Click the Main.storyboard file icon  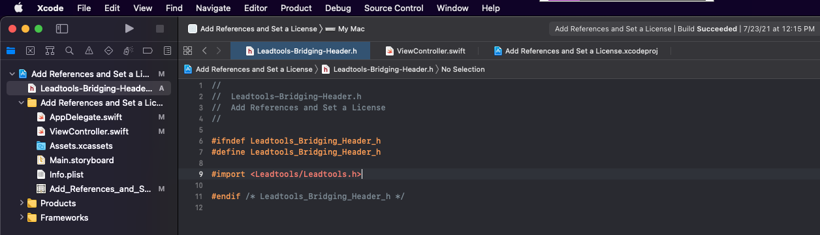click(x=41, y=160)
